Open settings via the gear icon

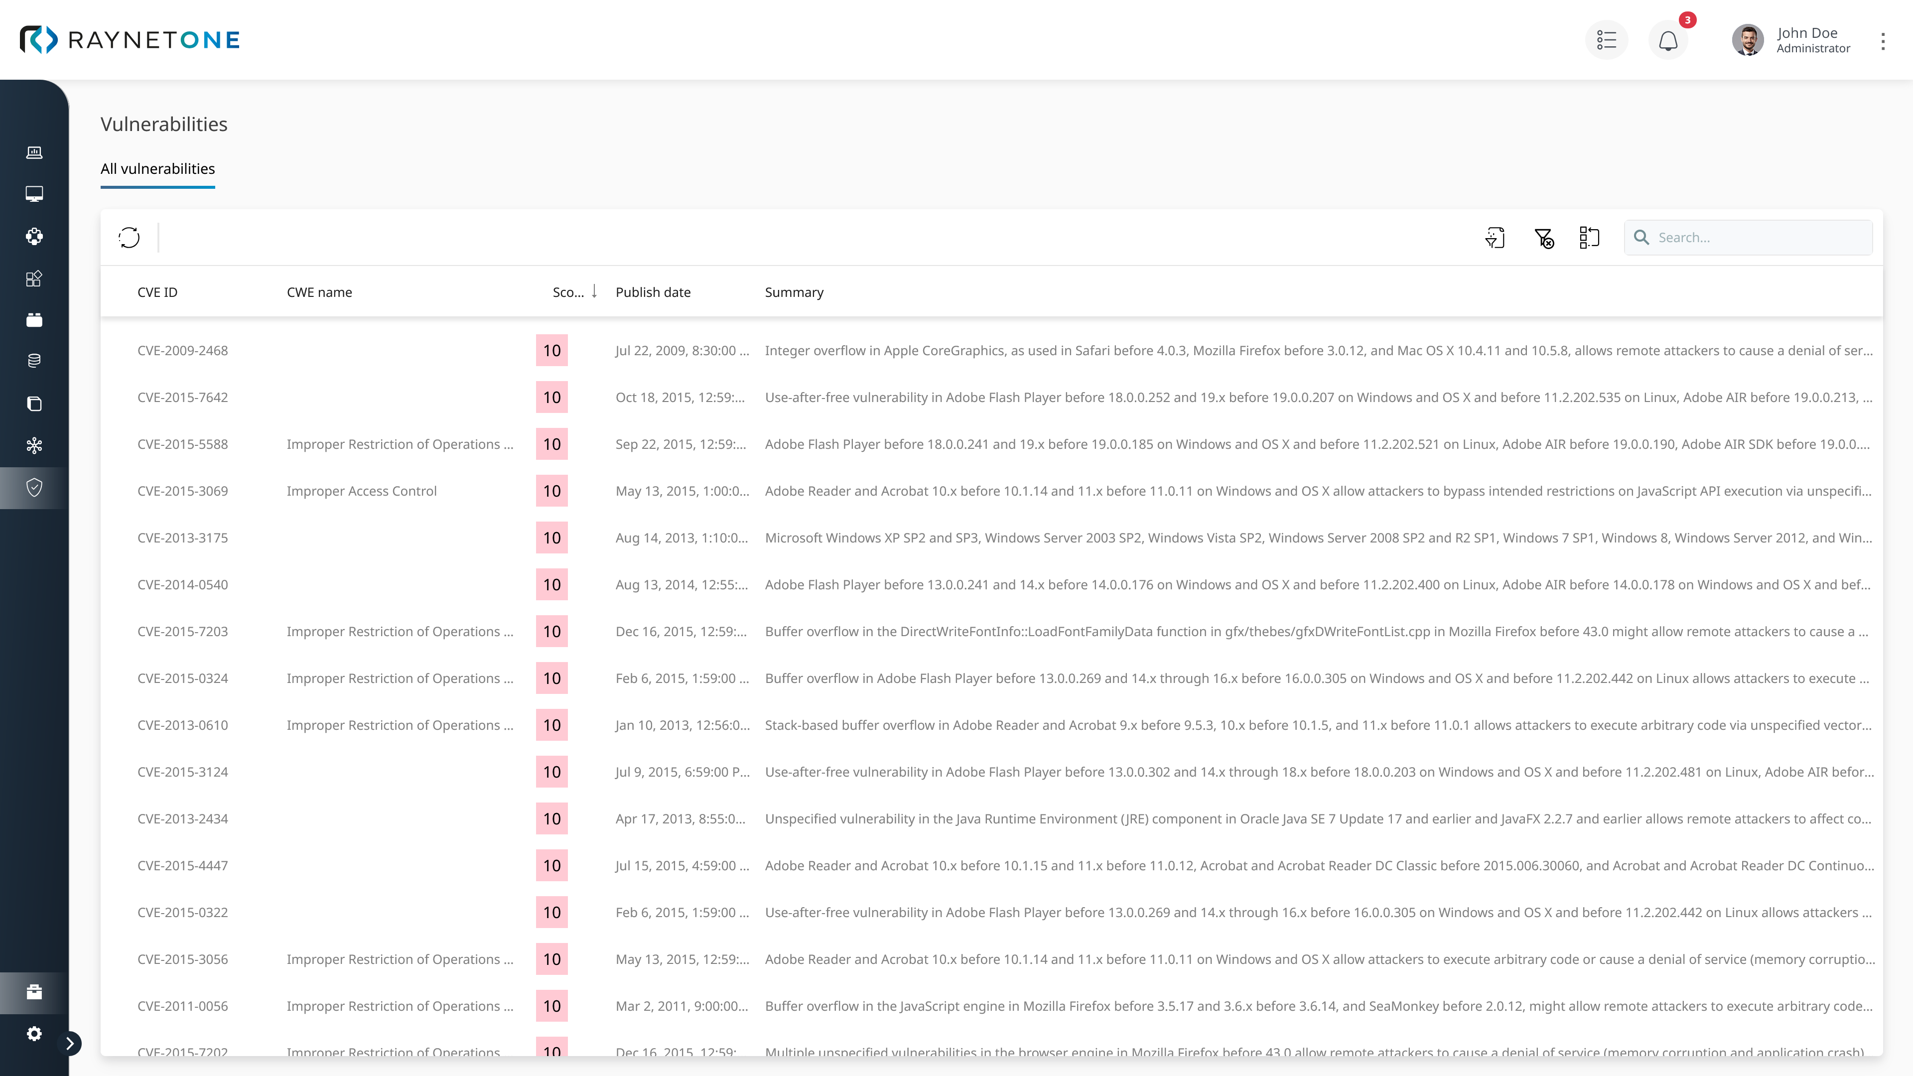pos(34,1034)
